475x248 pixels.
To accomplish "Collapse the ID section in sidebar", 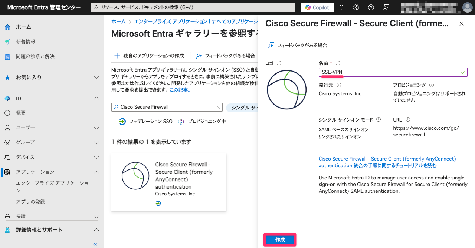I will (96, 99).
